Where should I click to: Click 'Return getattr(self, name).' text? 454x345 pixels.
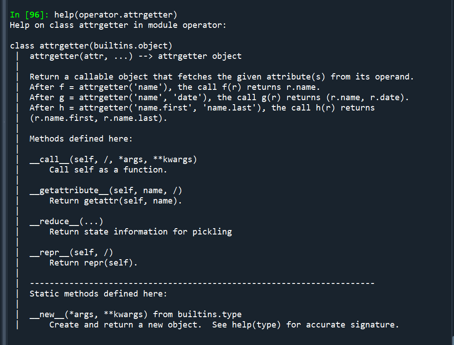(x=116, y=201)
